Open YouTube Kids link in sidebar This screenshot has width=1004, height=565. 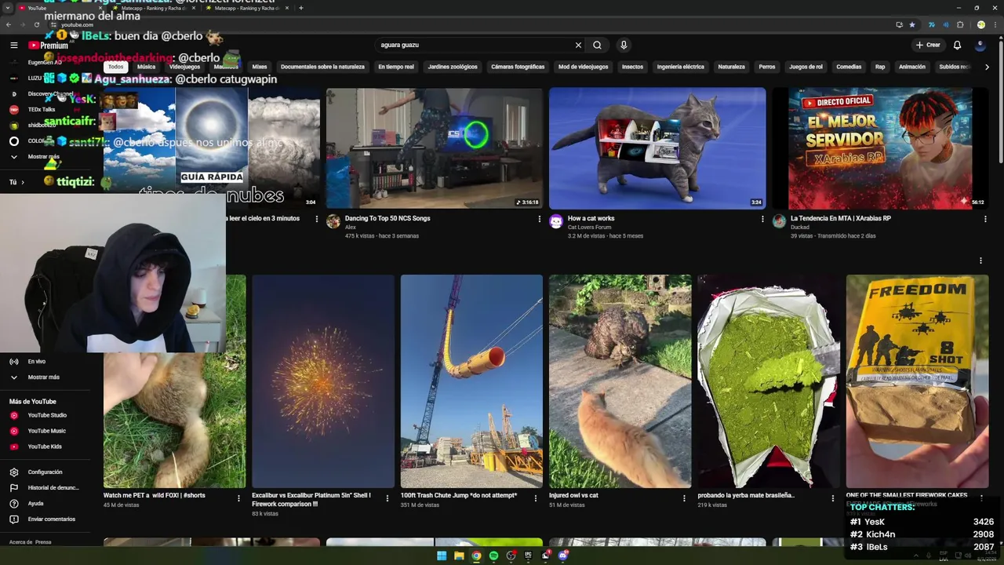point(45,447)
